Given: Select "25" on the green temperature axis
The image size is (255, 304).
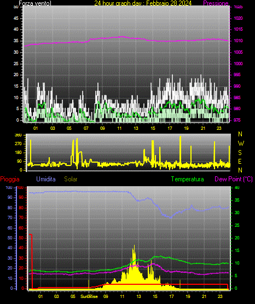Looking at the screenshot, I should [x=237, y=225].
